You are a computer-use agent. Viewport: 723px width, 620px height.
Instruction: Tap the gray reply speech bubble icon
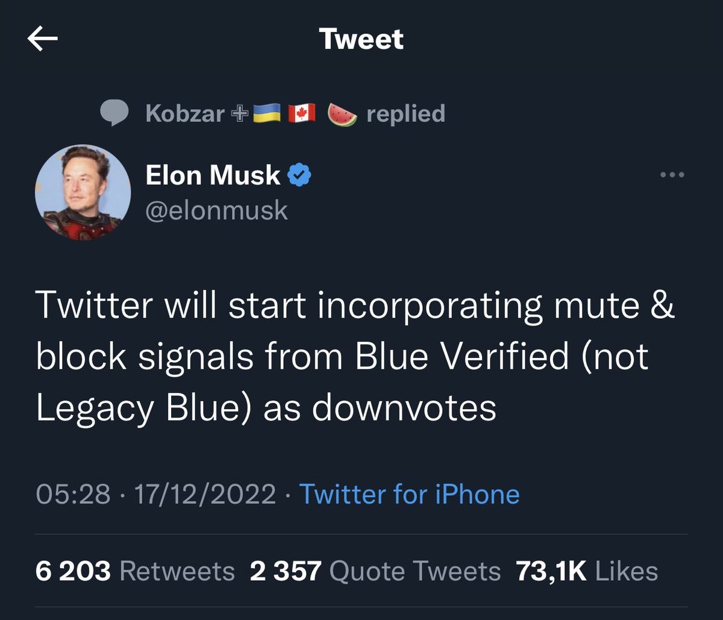[x=113, y=113]
